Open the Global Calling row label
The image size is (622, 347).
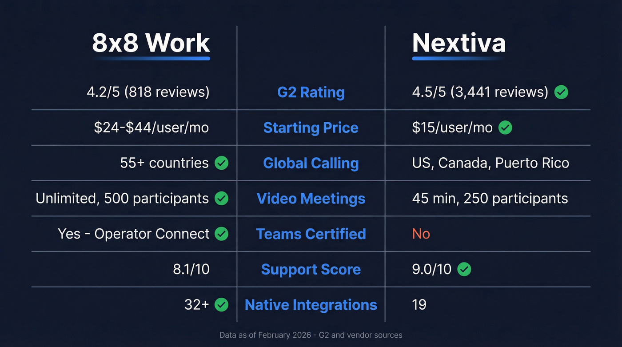(x=311, y=163)
